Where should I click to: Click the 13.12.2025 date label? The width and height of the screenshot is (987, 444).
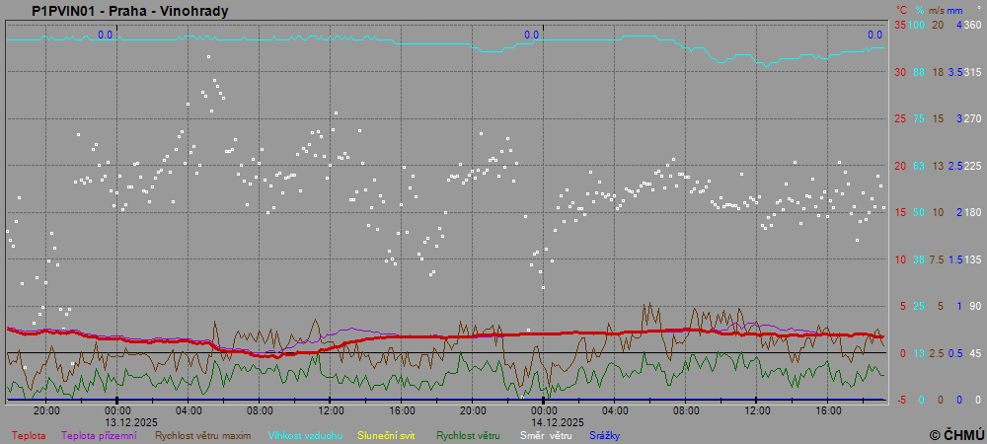(117, 421)
